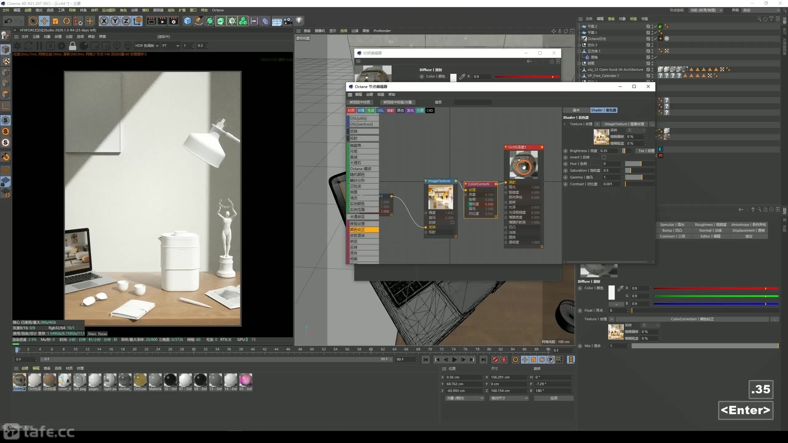Click the Hue 色相 slider
788x443 pixels.
tap(639, 164)
